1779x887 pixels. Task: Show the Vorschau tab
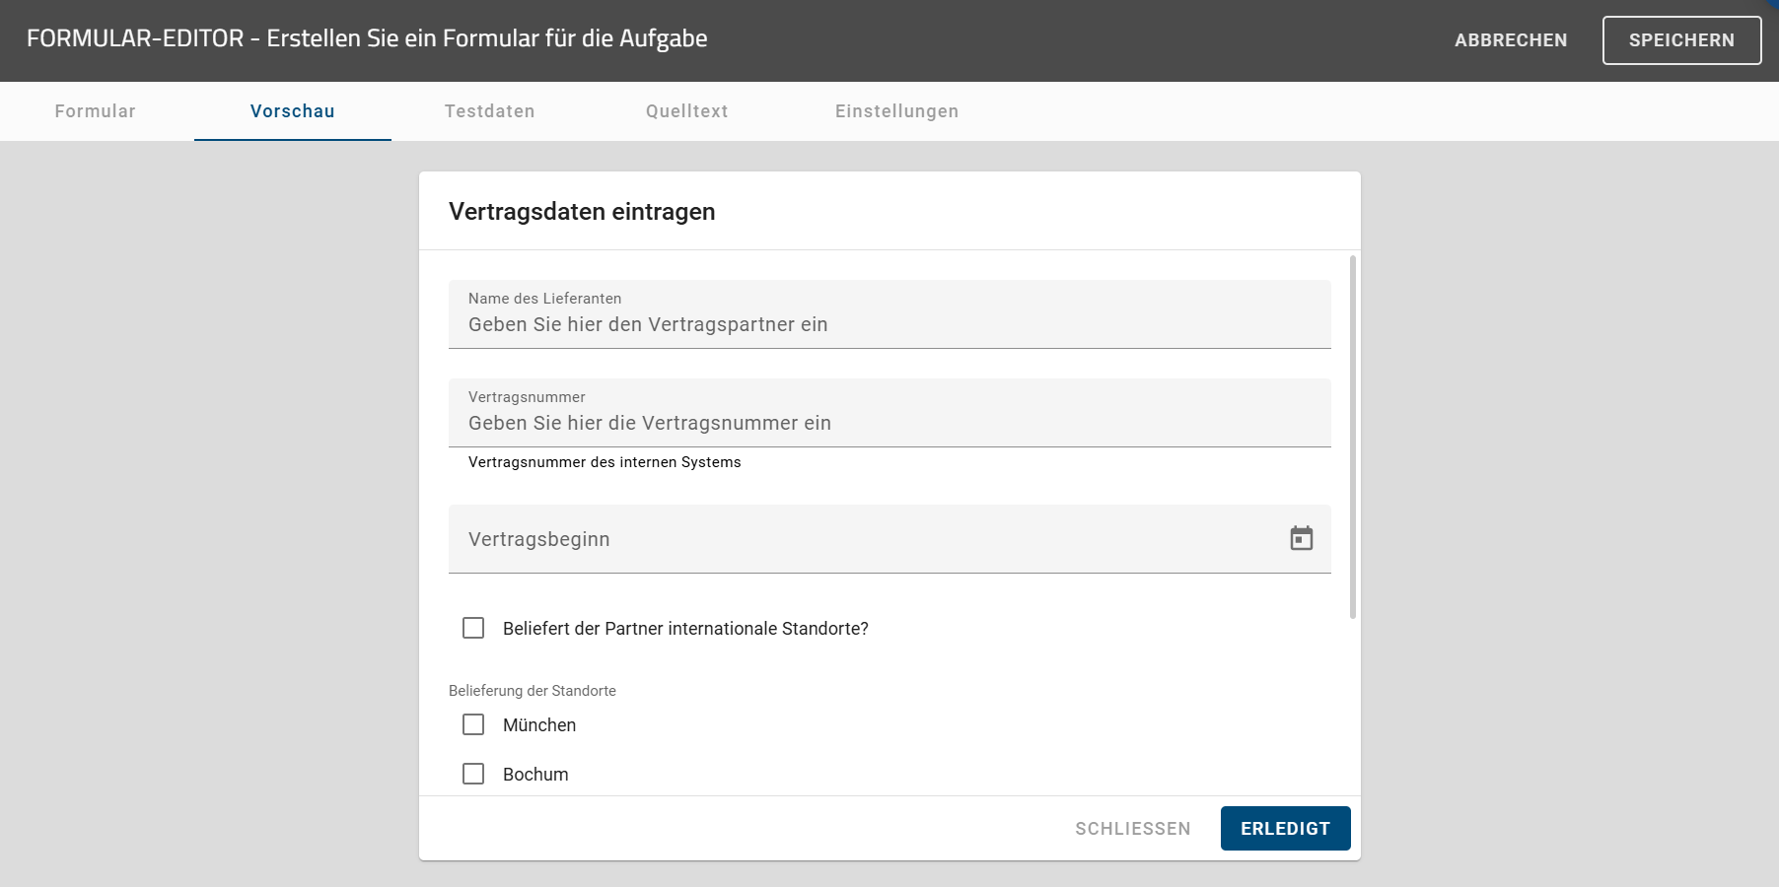tap(292, 111)
